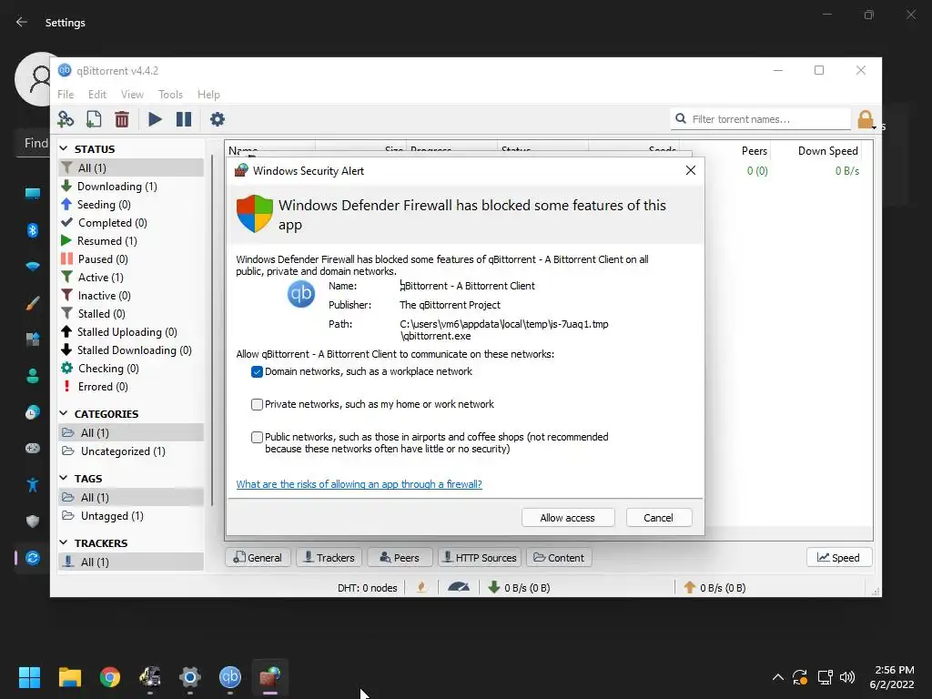This screenshot has height=699, width=932.
Task: Check Public networks checkbox
Action: [257, 437]
